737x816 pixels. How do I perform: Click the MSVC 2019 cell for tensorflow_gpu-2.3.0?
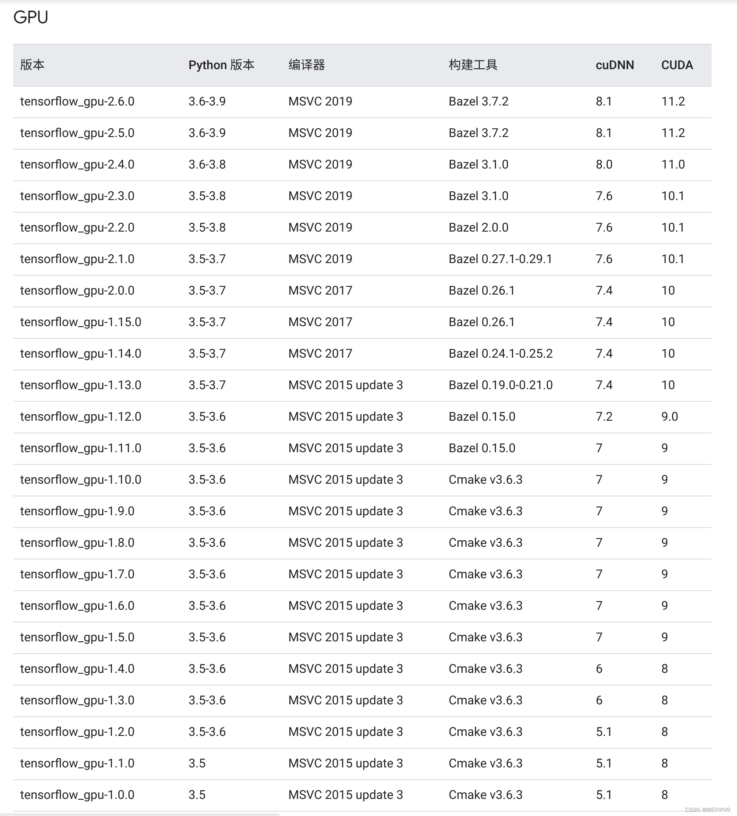(320, 196)
